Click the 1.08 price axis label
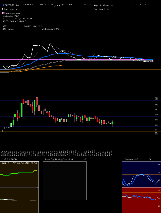The width and height of the screenshot is (161, 213). (x=156, y=120)
